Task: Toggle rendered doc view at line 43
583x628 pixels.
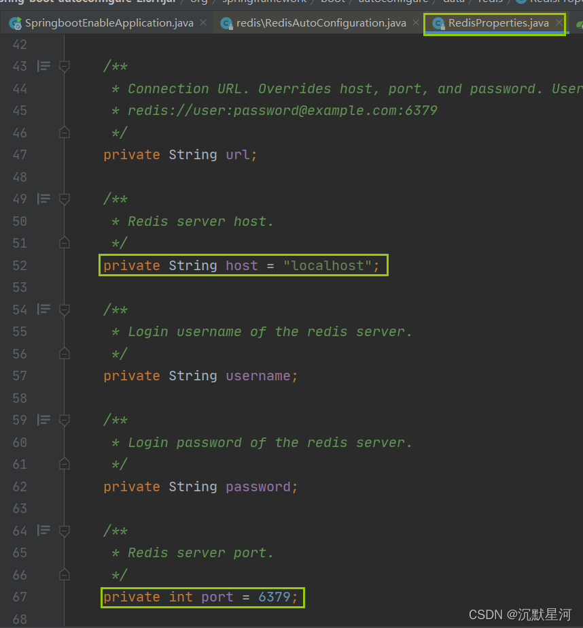Action: (43, 66)
